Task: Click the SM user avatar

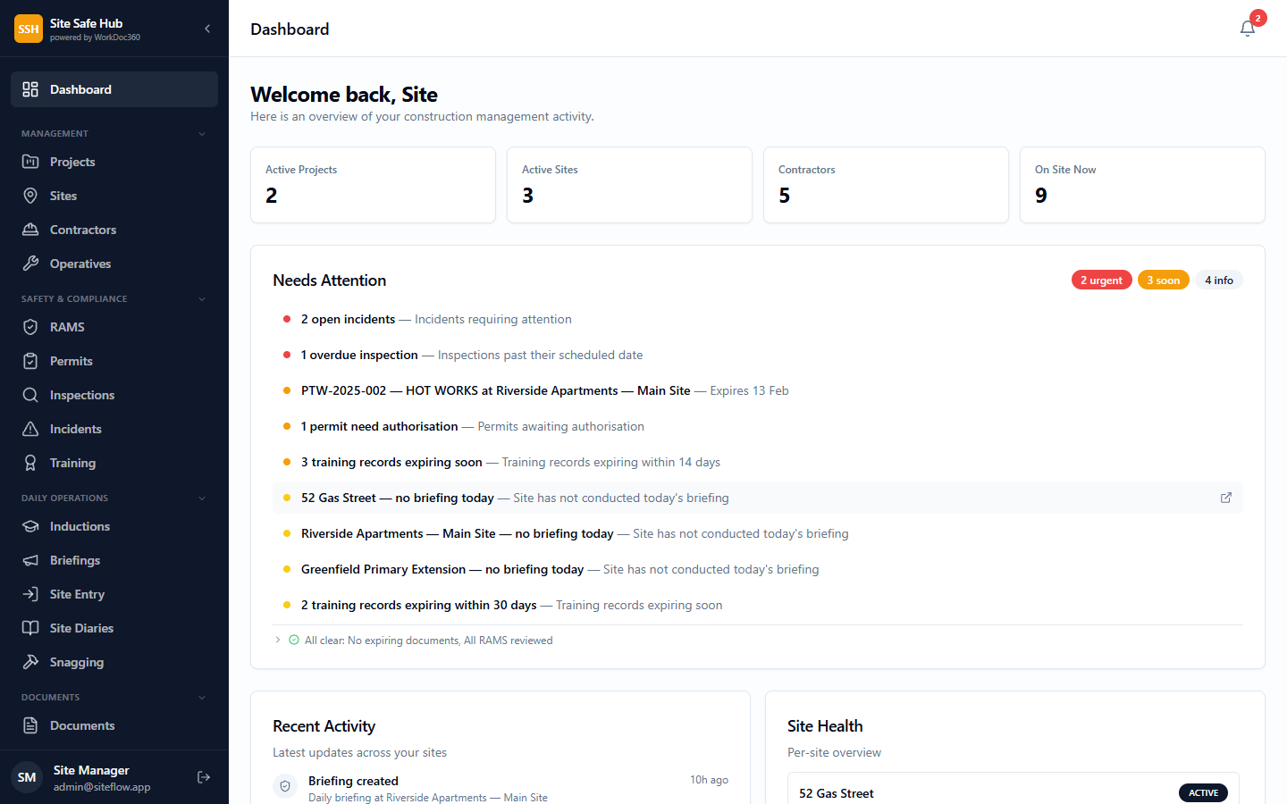Action: (27, 777)
